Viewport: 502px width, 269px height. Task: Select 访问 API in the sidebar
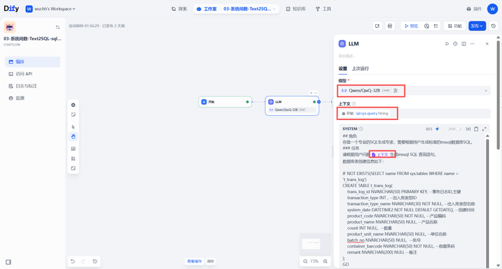33,74
